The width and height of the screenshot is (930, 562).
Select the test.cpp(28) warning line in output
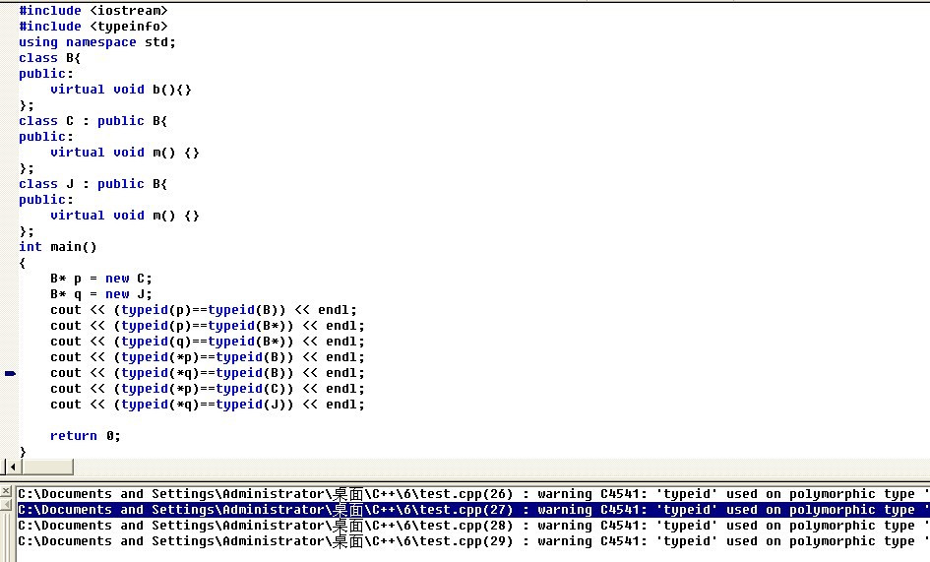(472, 526)
